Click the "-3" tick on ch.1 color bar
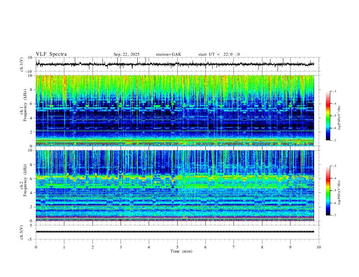Viewport: 359px width, 277px height. pos(335,91)
